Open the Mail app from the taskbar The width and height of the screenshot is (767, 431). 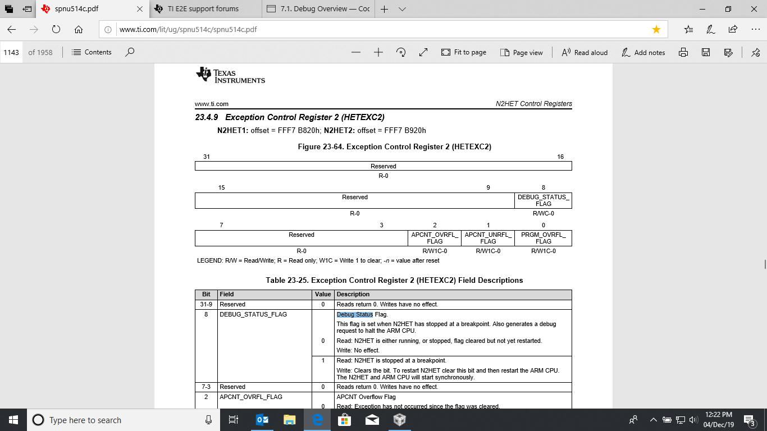coord(372,420)
